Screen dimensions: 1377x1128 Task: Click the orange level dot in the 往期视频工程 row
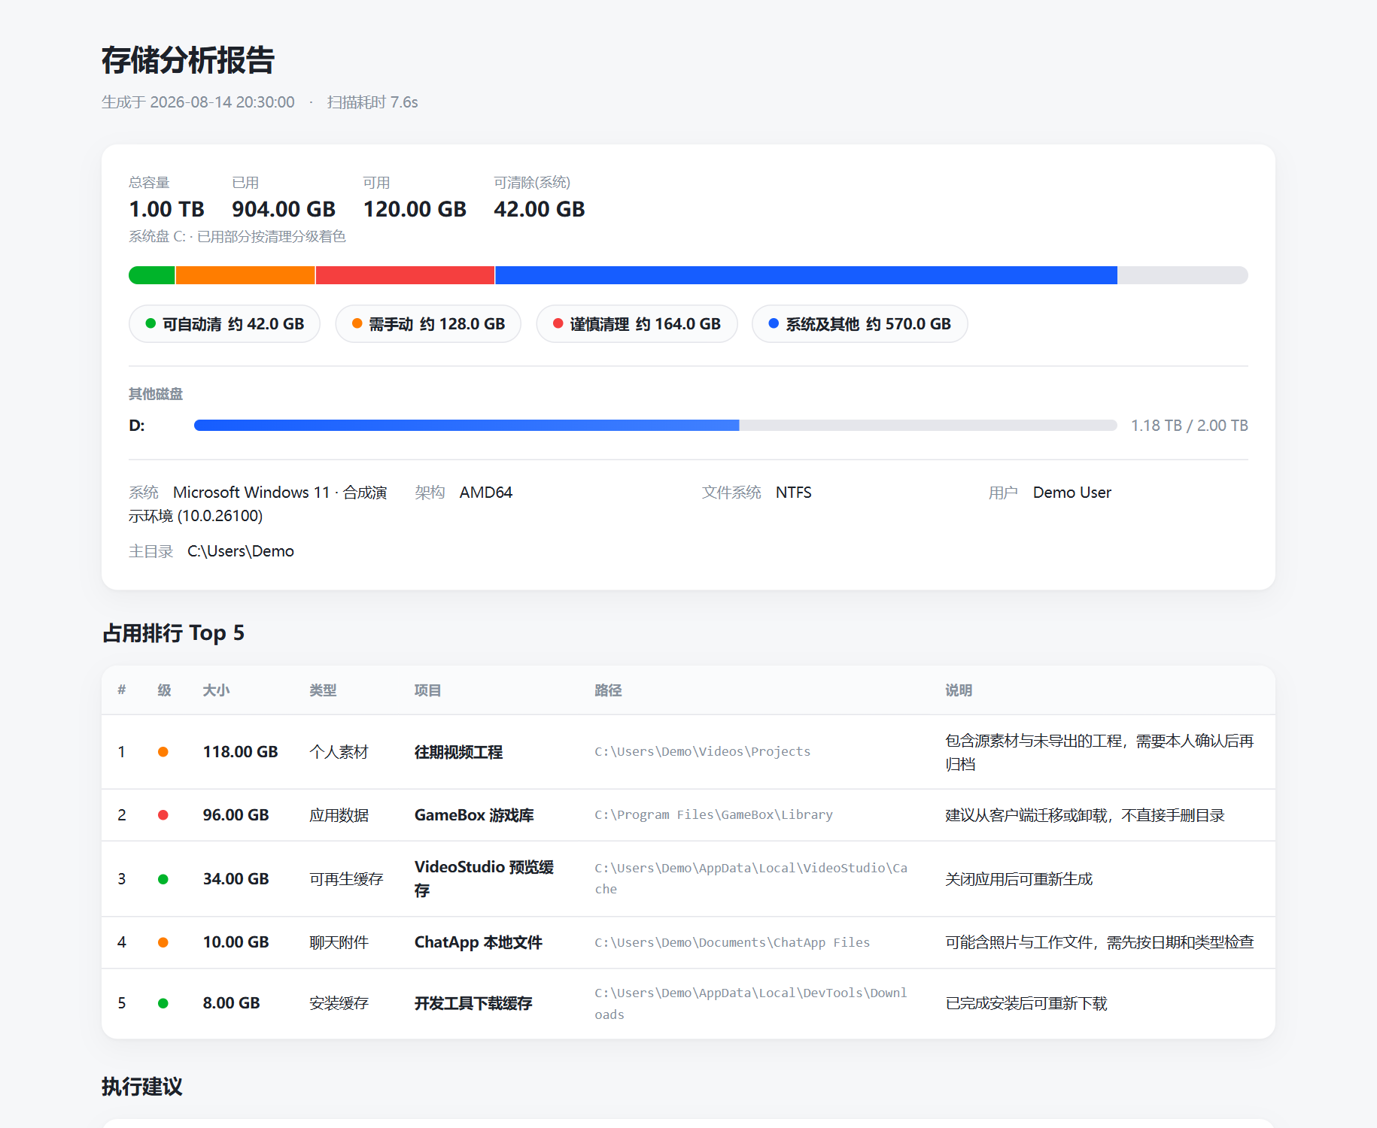point(163,752)
